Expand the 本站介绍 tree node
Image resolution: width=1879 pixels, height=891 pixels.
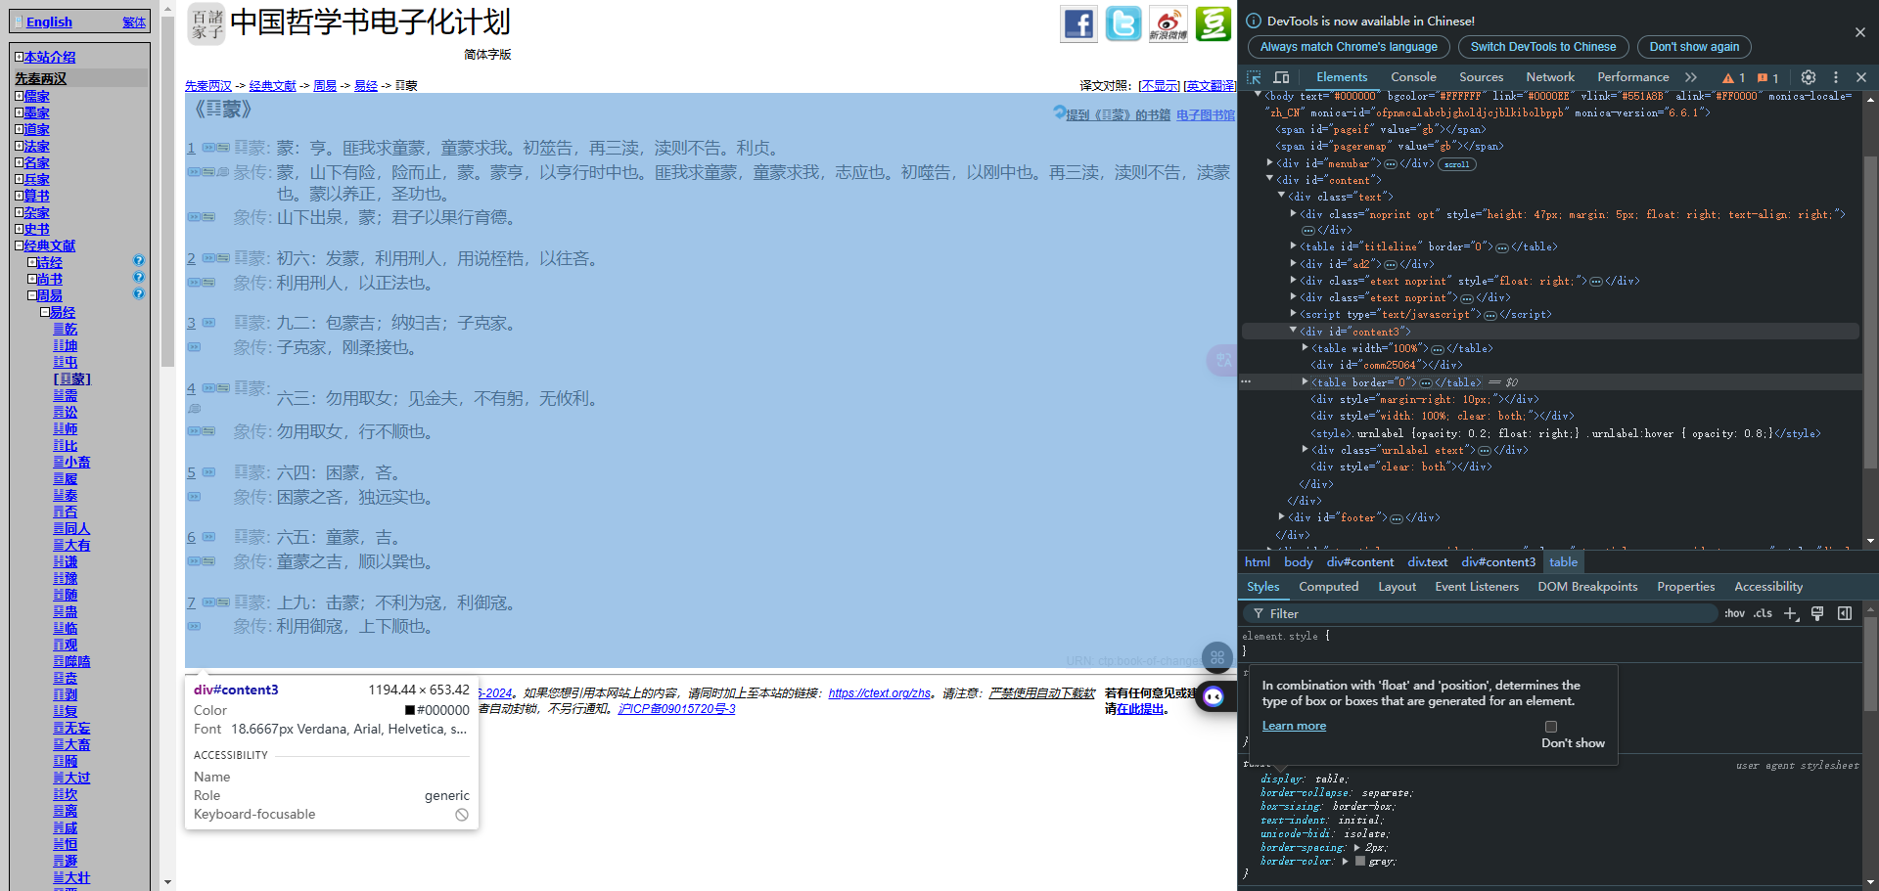pyautogui.click(x=19, y=57)
